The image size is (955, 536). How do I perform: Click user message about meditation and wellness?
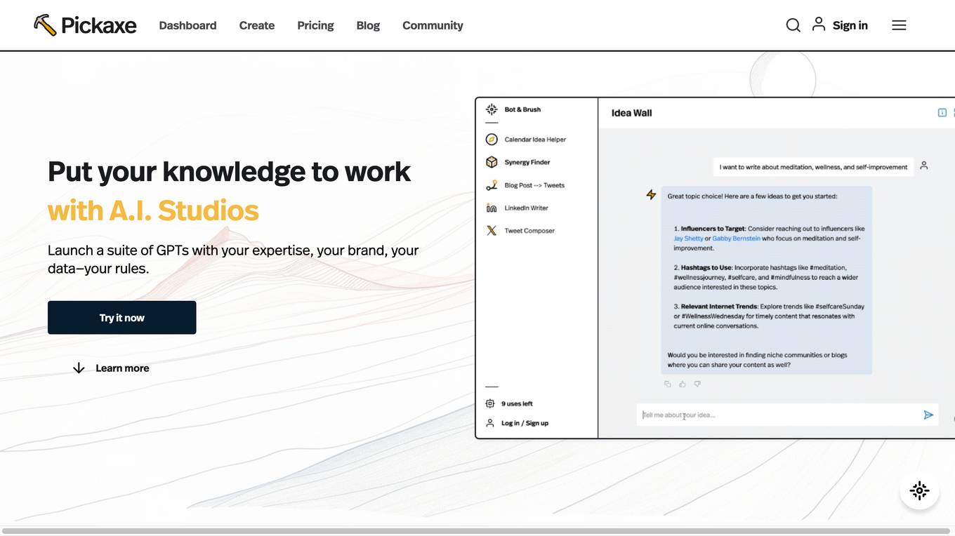tap(813, 167)
